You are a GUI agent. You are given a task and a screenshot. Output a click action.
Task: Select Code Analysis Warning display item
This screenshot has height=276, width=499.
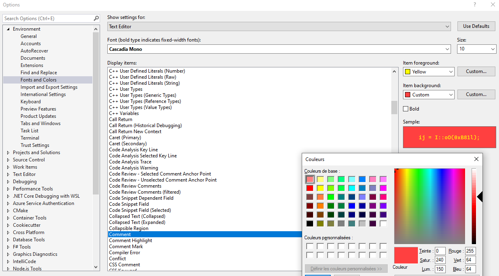pos(134,168)
